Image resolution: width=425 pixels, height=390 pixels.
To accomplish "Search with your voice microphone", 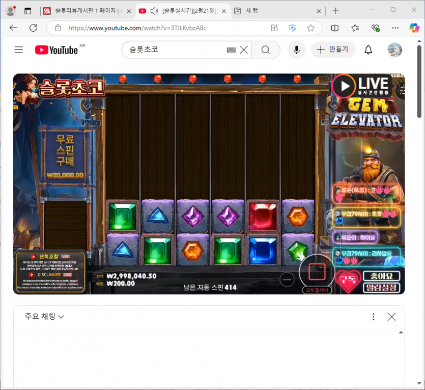I will tap(297, 50).
